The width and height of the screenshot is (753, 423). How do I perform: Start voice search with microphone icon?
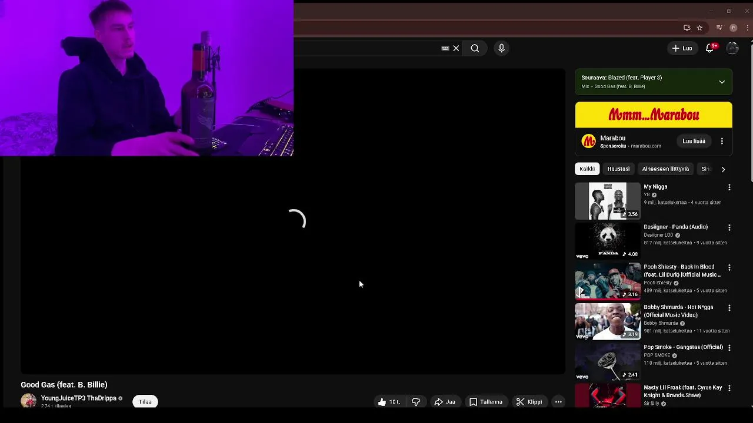tap(501, 48)
